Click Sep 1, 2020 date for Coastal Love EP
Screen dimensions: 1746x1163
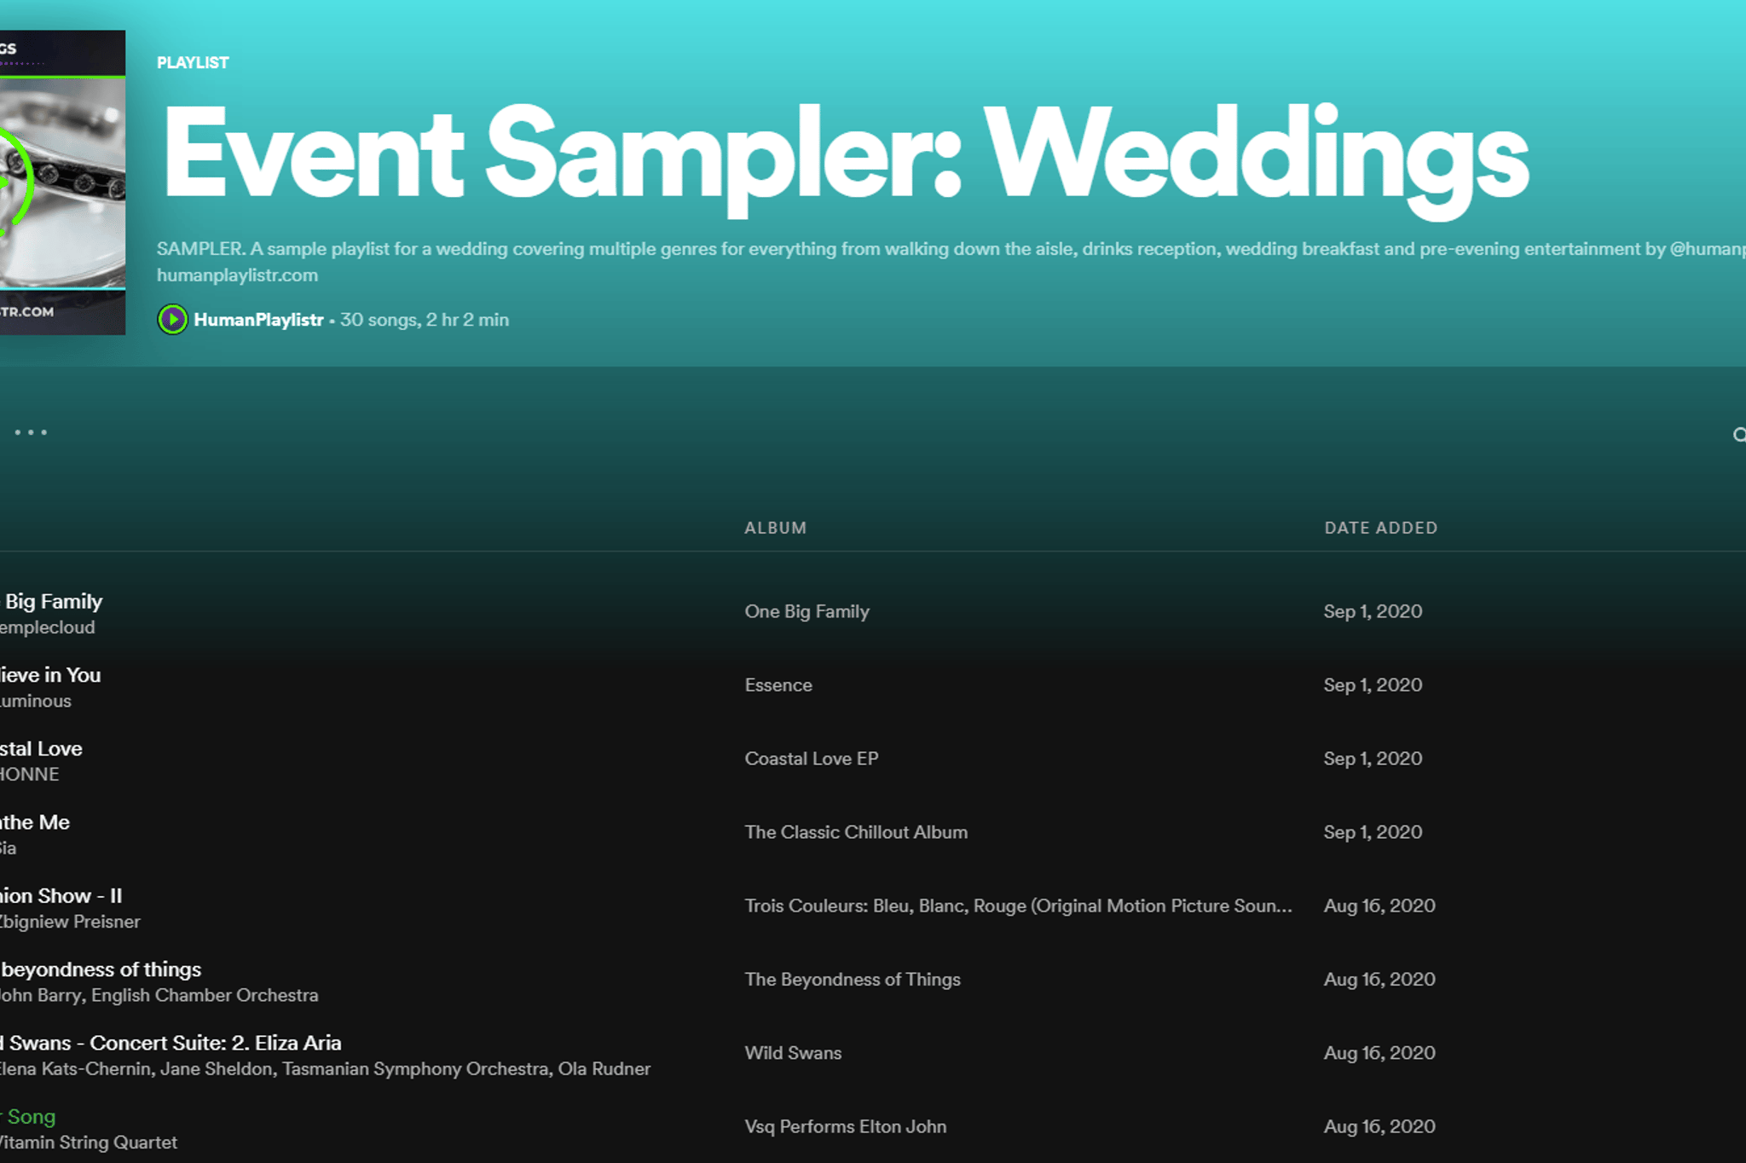pos(1373,758)
